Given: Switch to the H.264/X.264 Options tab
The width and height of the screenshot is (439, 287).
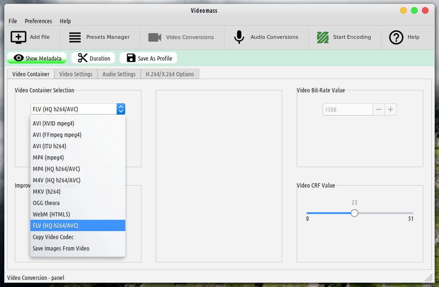Looking at the screenshot, I should (x=169, y=74).
